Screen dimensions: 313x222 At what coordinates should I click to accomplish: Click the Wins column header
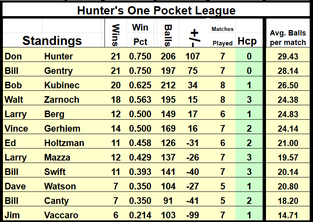[x=115, y=35]
